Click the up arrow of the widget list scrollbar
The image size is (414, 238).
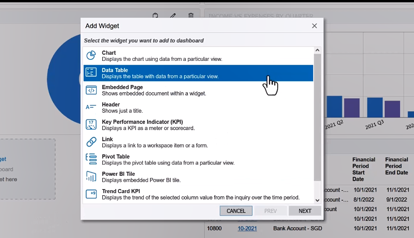317,49
